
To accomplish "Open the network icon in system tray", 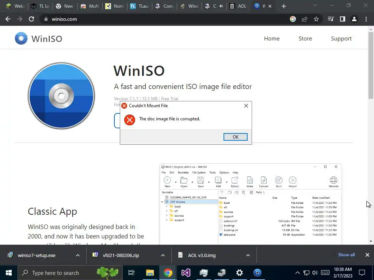I will (306, 273).
